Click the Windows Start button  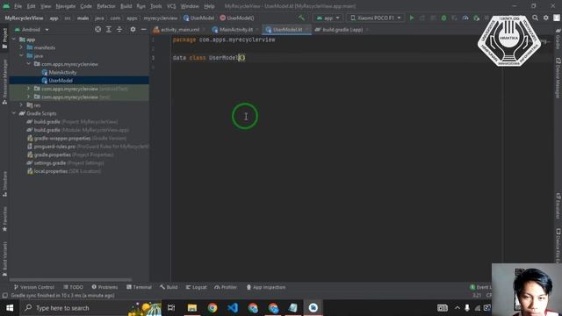pyautogui.click(x=10, y=308)
